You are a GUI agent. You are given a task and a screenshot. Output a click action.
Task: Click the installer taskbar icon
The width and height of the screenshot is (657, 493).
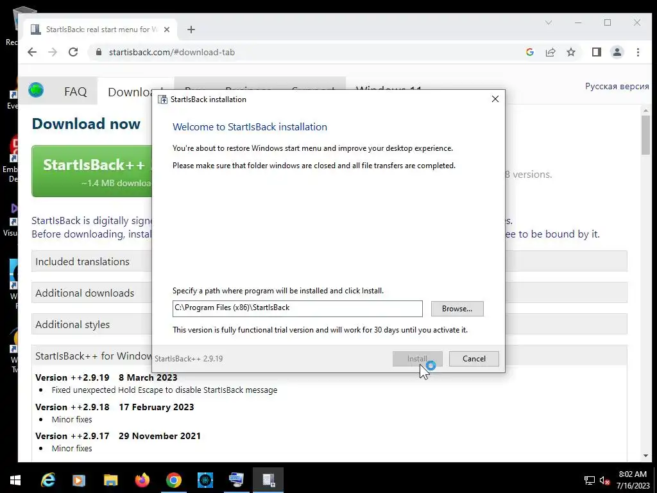(x=268, y=480)
